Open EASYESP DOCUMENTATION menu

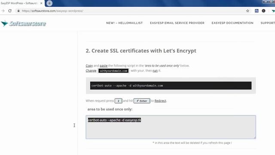(x=232, y=23)
